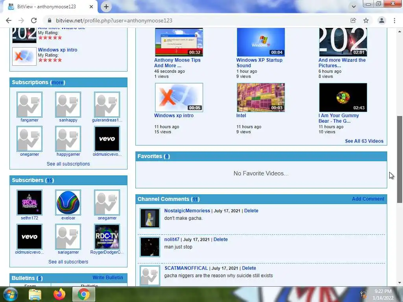Bookmark this page with the star icon
This screenshot has height=302, width=403.
(366, 20)
